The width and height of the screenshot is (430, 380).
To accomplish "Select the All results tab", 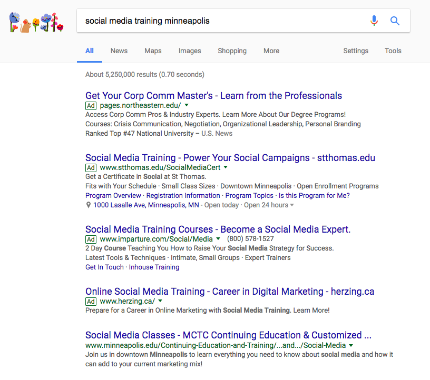I will tap(90, 51).
